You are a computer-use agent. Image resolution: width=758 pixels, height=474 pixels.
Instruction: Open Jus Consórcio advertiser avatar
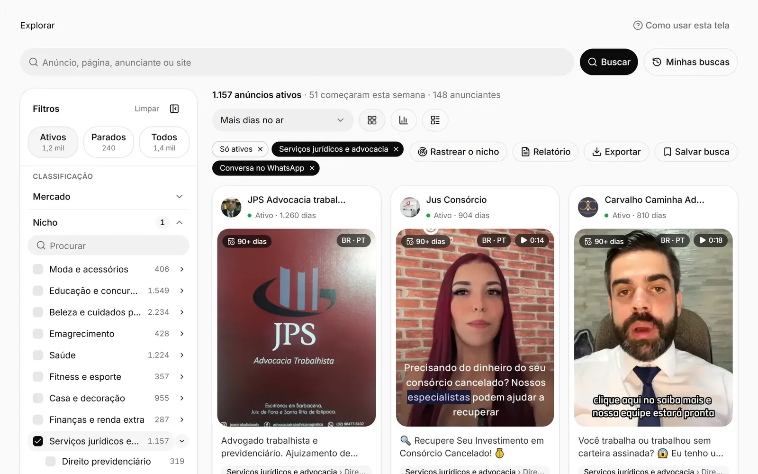(x=410, y=208)
